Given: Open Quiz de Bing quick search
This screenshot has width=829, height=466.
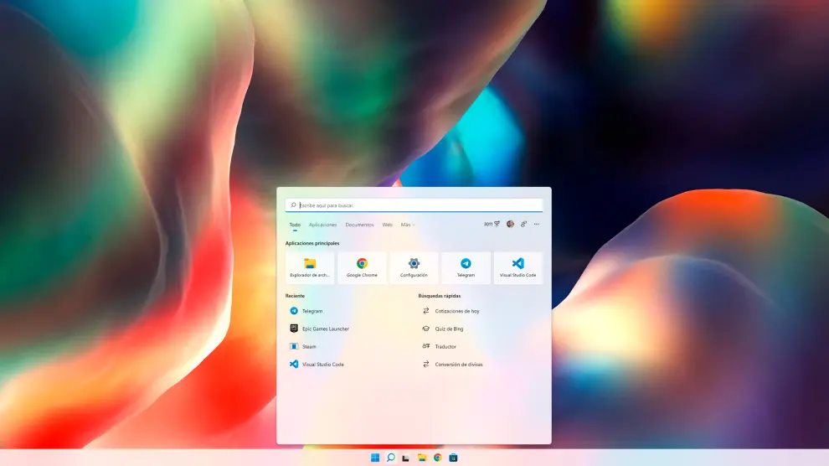Looking at the screenshot, I should (x=449, y=329).
